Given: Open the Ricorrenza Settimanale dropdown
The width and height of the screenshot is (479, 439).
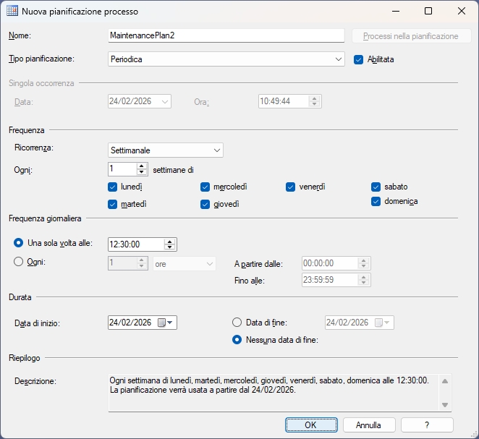Looking at the screenshot, I should pos(217,150).
